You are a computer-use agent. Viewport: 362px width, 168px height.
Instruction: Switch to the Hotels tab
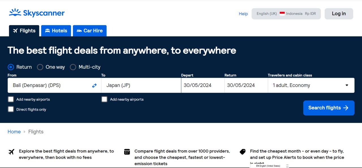pos(56,31)
